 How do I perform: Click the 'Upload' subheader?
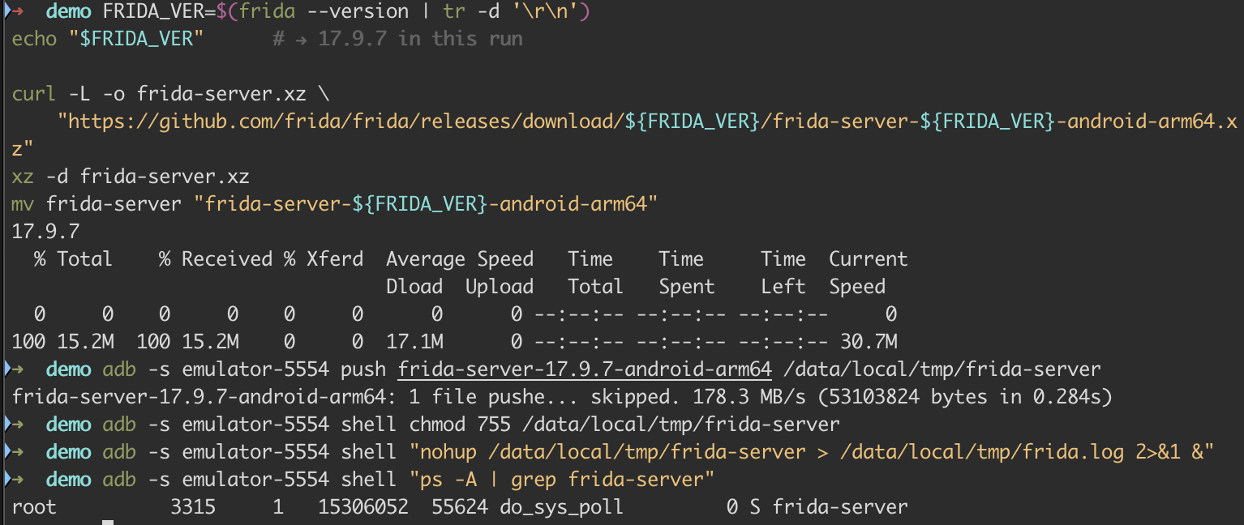pos(500,287)
